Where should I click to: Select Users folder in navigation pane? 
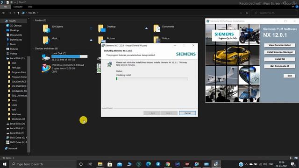(13, 105)
